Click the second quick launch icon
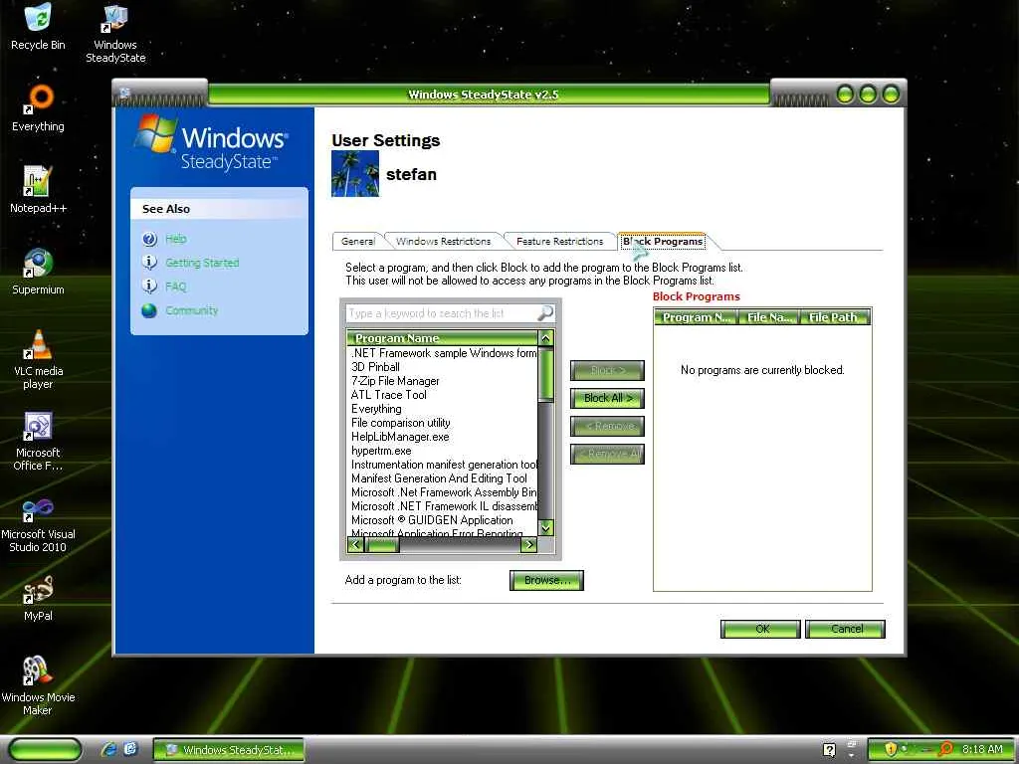Image resolution: width=1019 pixels, height=764 pixels. click(130, 749)
